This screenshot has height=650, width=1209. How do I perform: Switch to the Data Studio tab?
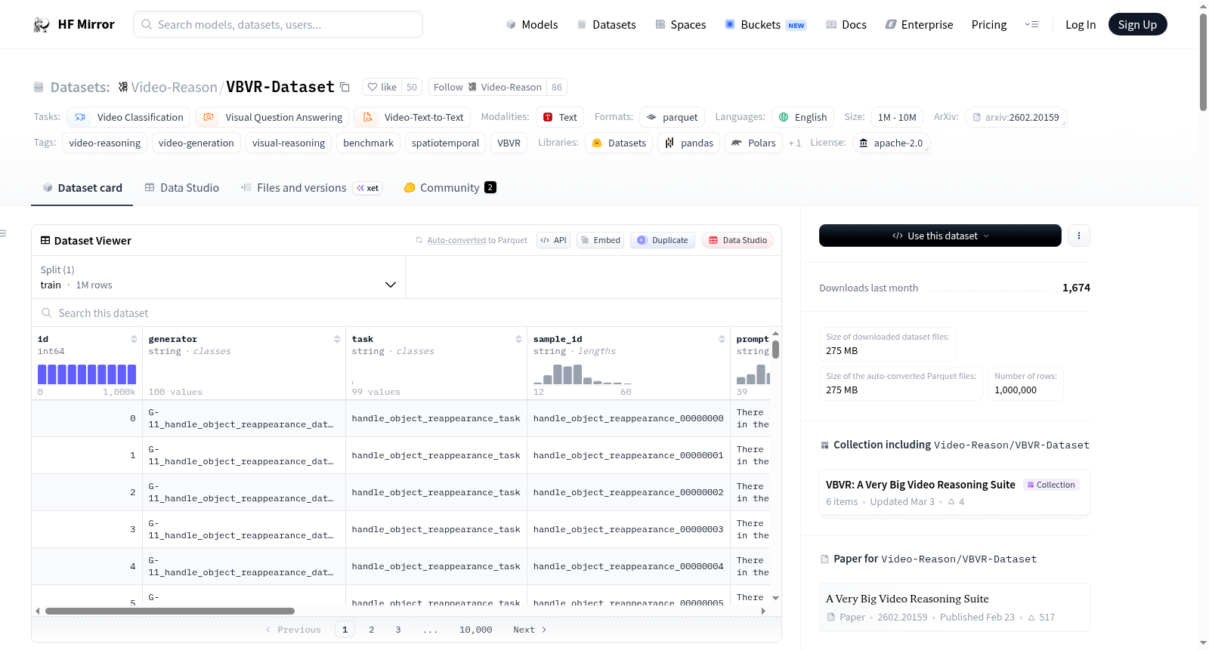tap(182, 188)
